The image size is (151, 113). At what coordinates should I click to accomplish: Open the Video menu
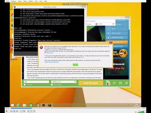coord(25,1)
